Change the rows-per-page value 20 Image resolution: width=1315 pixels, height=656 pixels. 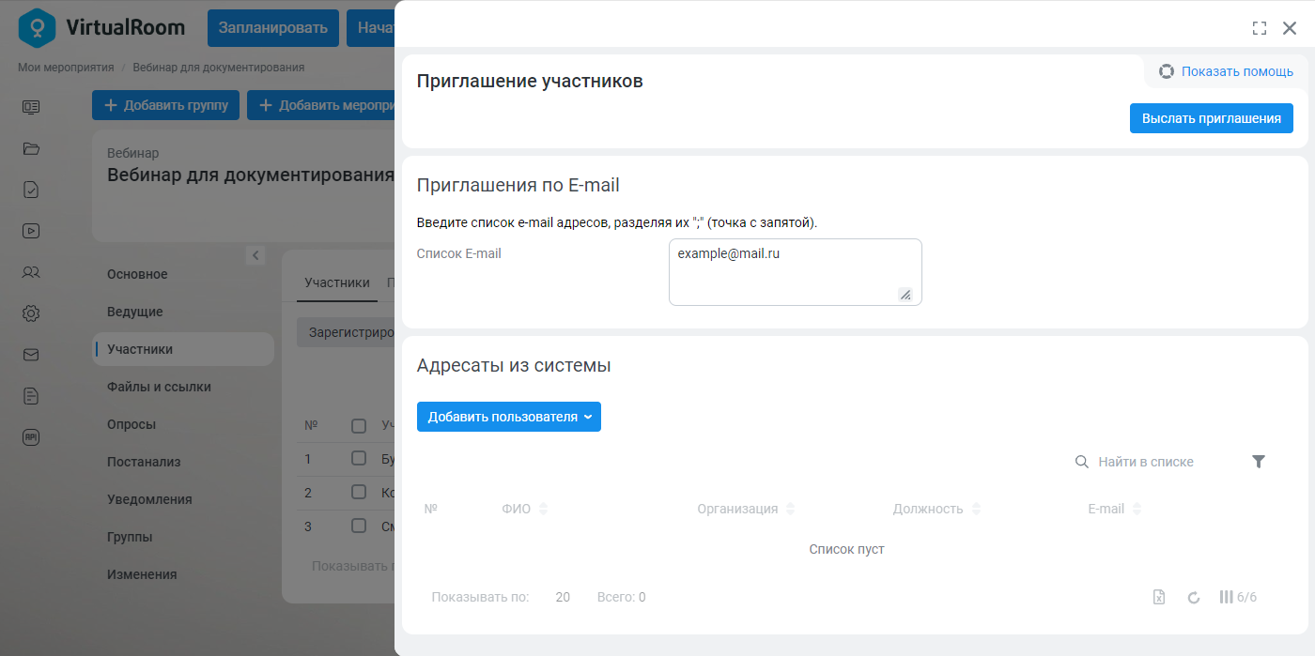pyautogui.click(x=563, y=597)
